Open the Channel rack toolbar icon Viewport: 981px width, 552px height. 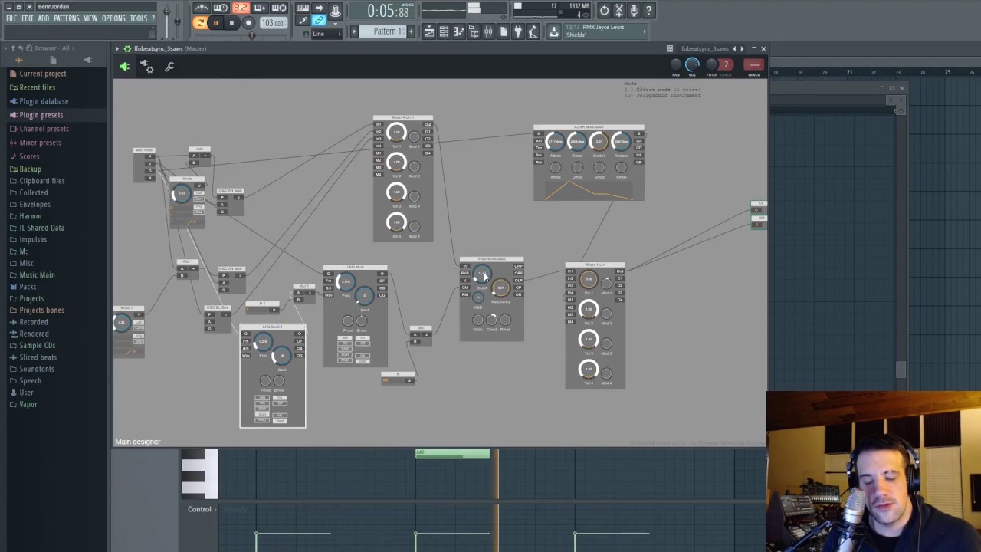pyautogui.click(x=444, y=31)
